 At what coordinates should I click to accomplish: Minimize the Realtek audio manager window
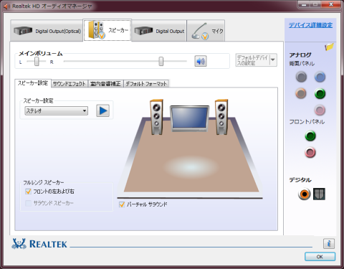click(x=305, y=4)
